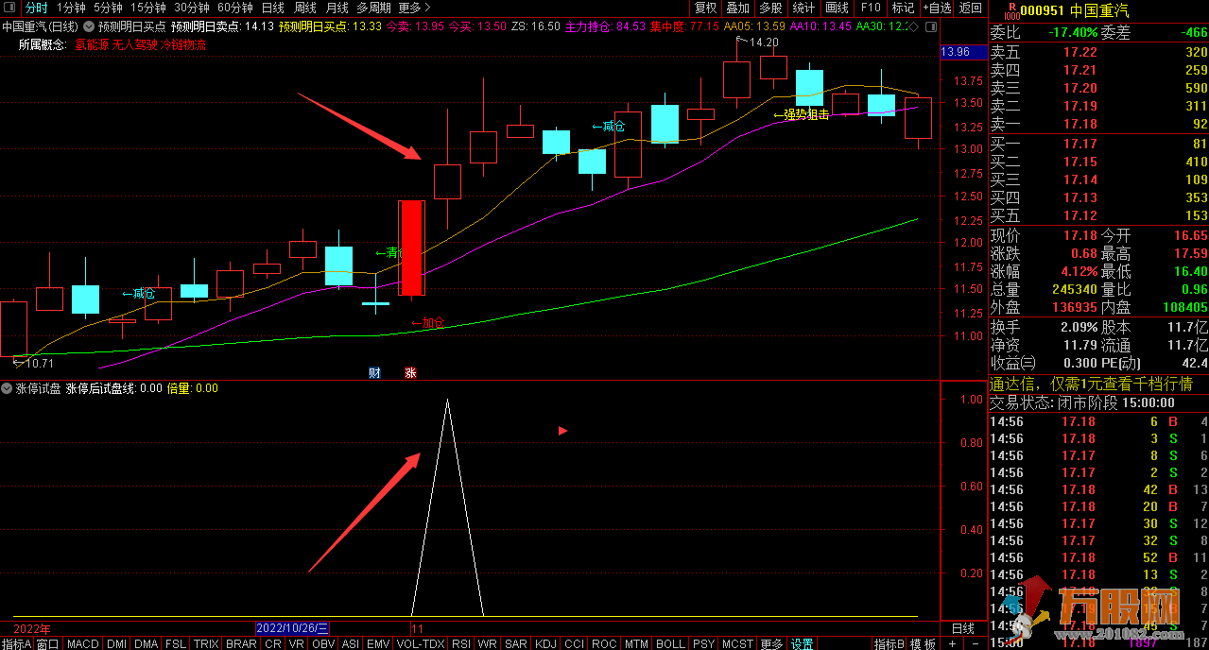Open the 复权 adjustment menu
The width and height of the screenshot is (1209, 650).
(x=705, y=8)
